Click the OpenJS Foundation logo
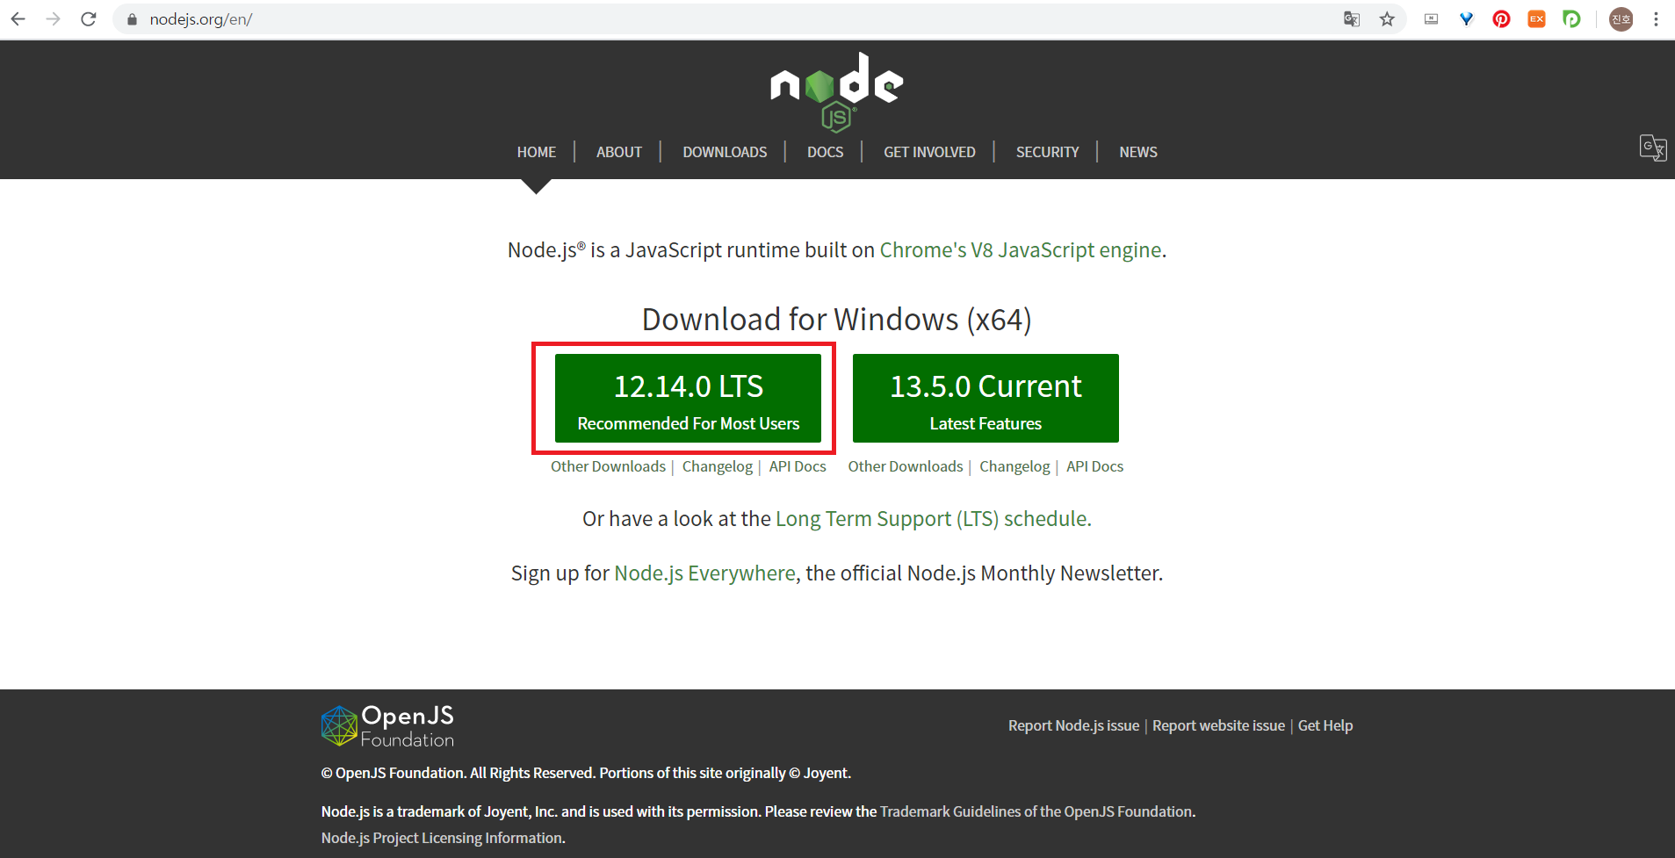 click(x=387, y=726)
